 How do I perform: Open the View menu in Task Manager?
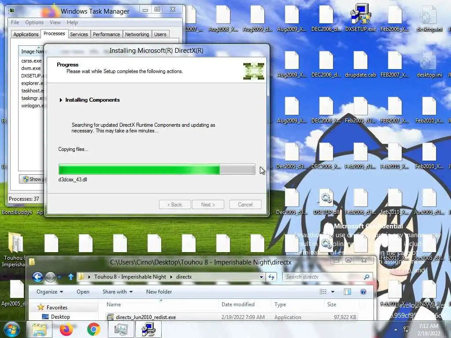(55, 22)
